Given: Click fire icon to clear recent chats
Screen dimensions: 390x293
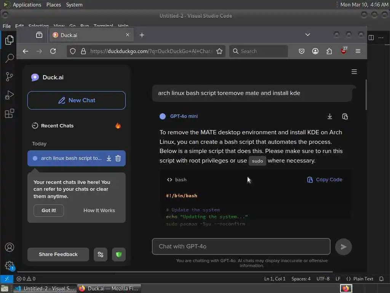Looking at the screenshot, I should [118, 126].
